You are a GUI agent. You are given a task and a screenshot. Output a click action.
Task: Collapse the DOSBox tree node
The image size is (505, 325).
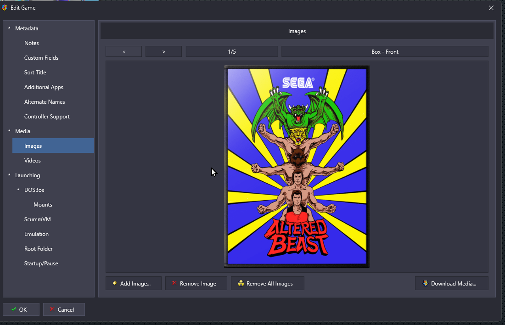tap(18, 190)
